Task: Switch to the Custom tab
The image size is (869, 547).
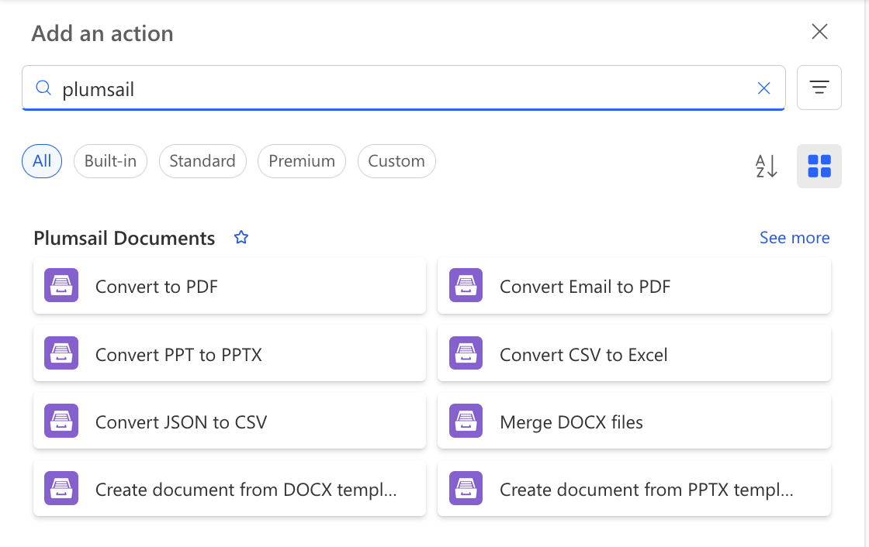Action: 396,161
